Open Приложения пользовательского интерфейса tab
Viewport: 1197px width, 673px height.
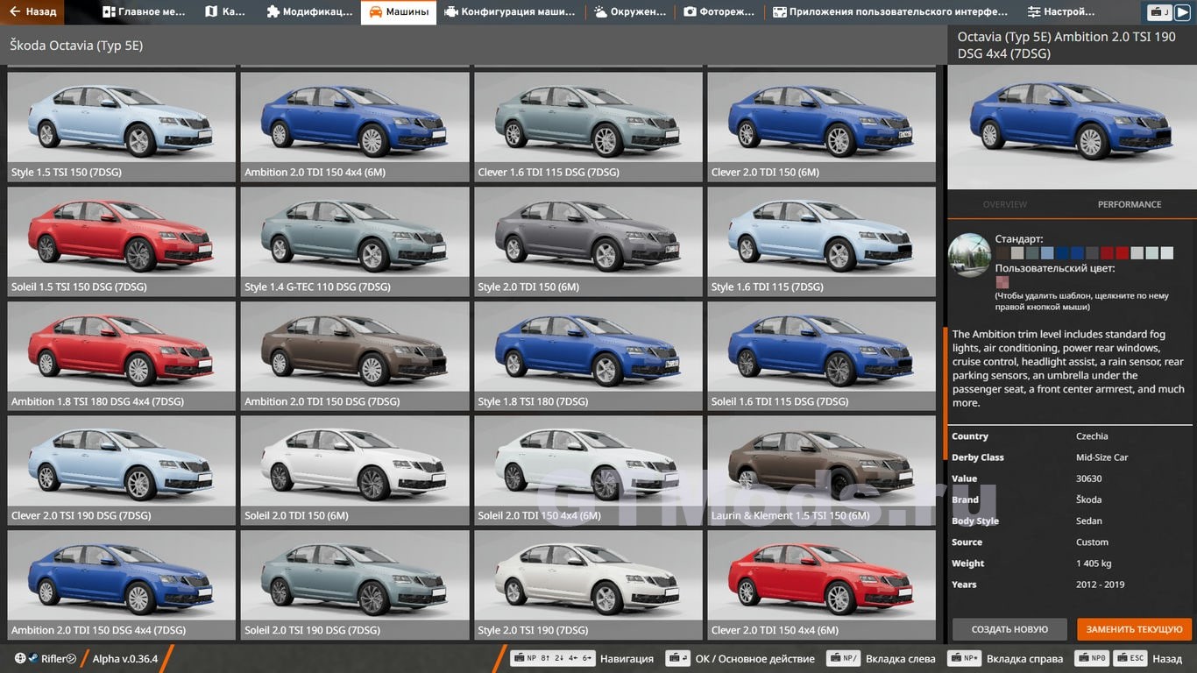point(890,12)
